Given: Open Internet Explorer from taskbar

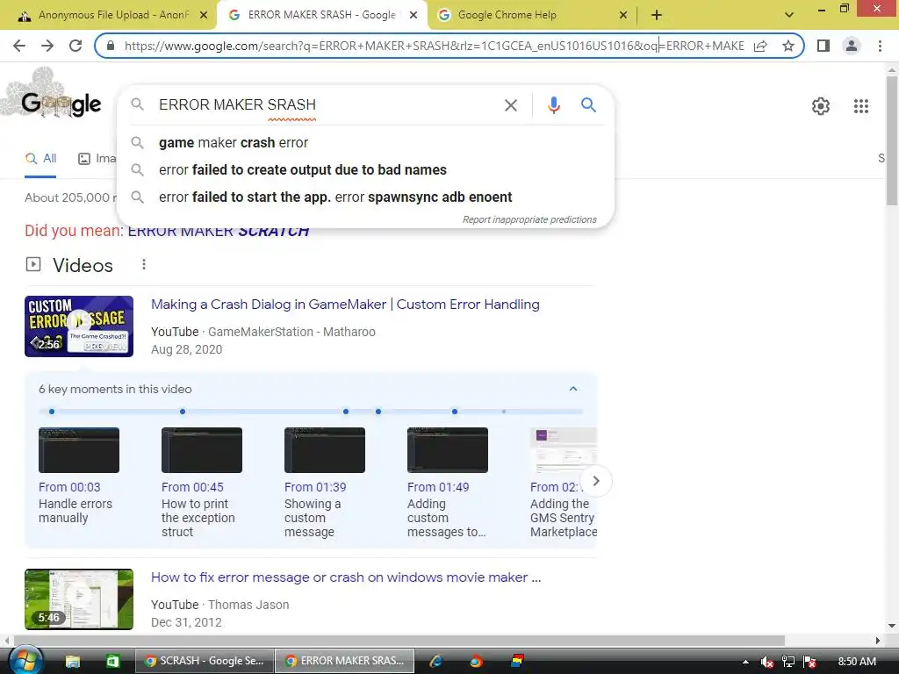Looking at the screenshot, I should [435, 662].
